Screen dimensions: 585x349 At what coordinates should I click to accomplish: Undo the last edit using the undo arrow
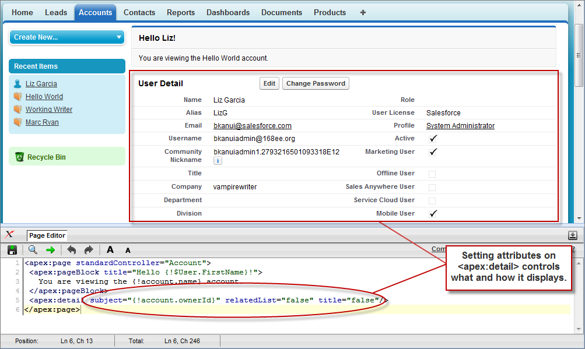(x=71, y=249)
